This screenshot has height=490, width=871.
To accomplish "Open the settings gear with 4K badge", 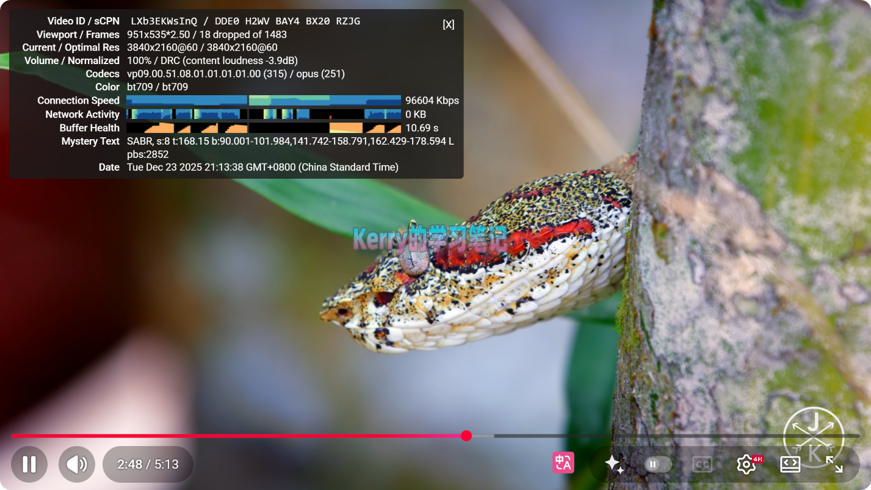I will 746,464.
